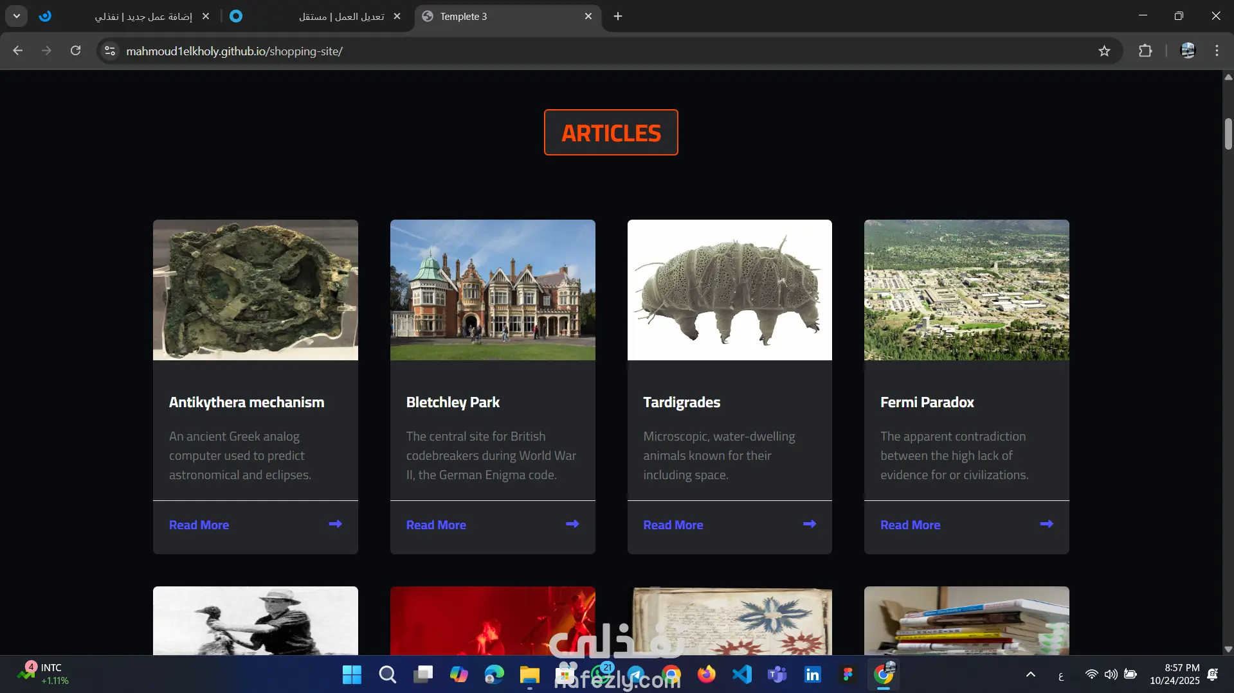Open Microsoft Teams from the taskbar
This screenshot has width=1234, height=693.
pyautogui.click(x=777, y=674)
